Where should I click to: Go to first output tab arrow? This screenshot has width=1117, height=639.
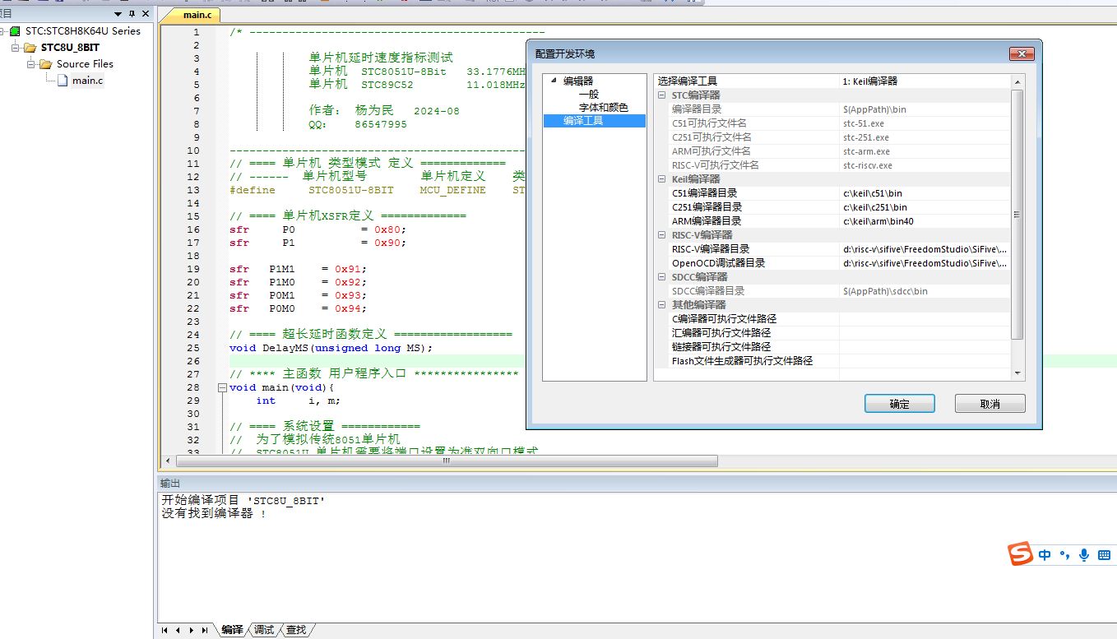pos(165,630)
